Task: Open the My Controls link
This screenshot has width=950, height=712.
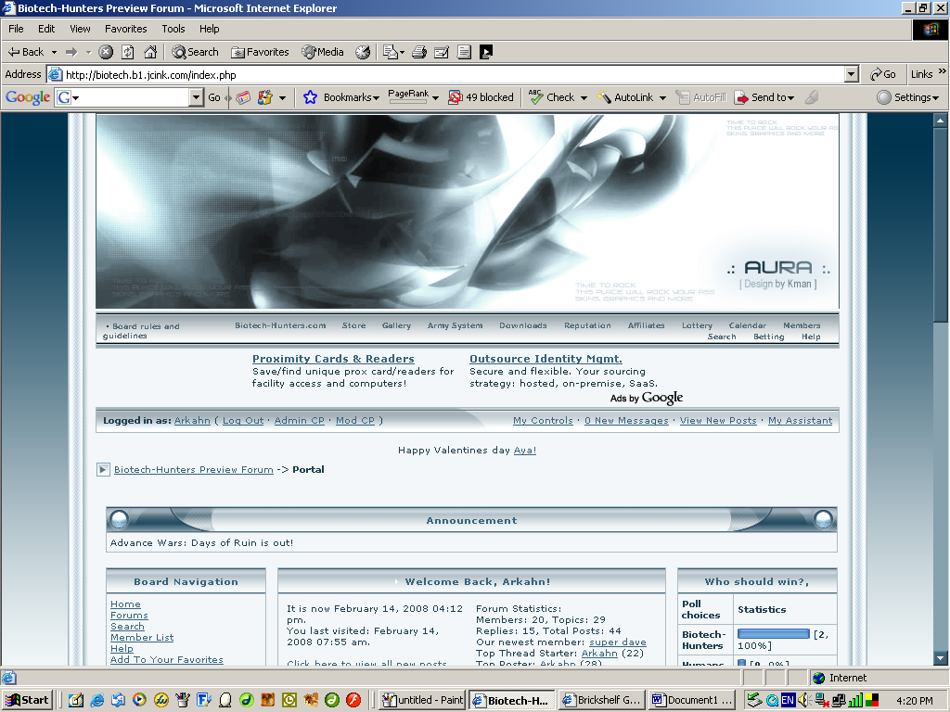Action: pos(543,420)
